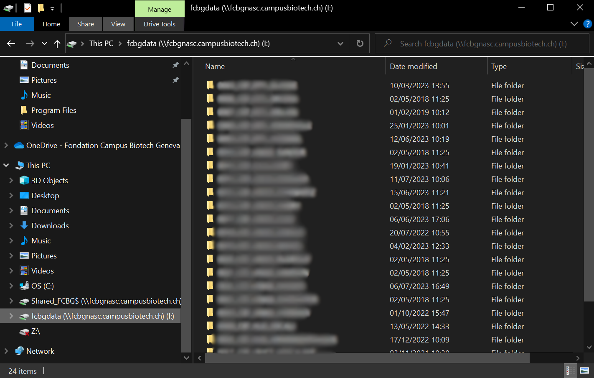
Task: Click date cell 06/06/2023 17:06
Action: 419,220
